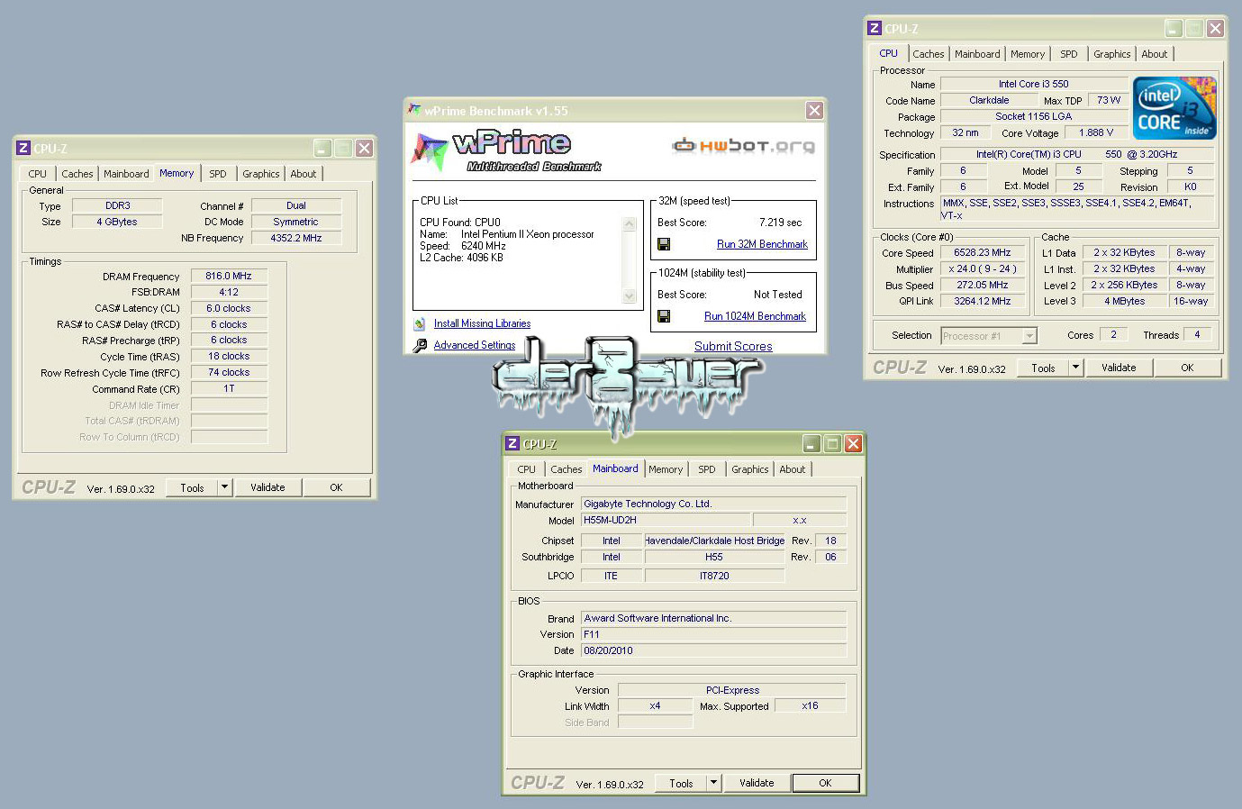Click Validate in the CPU tab window

[x=1119, y=368]
